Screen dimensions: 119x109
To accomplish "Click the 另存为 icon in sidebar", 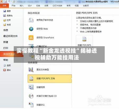I will point(4,15).
